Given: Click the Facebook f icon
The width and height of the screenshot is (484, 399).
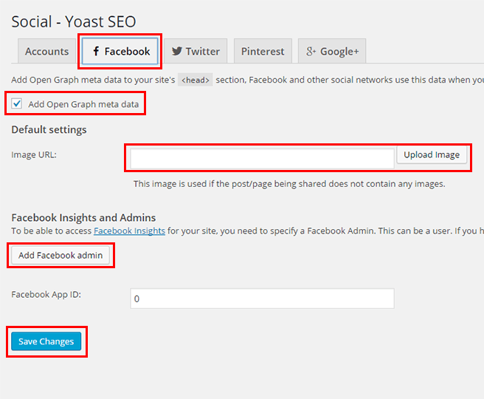Looking at the screenshot, I should [x=96, y=51].
